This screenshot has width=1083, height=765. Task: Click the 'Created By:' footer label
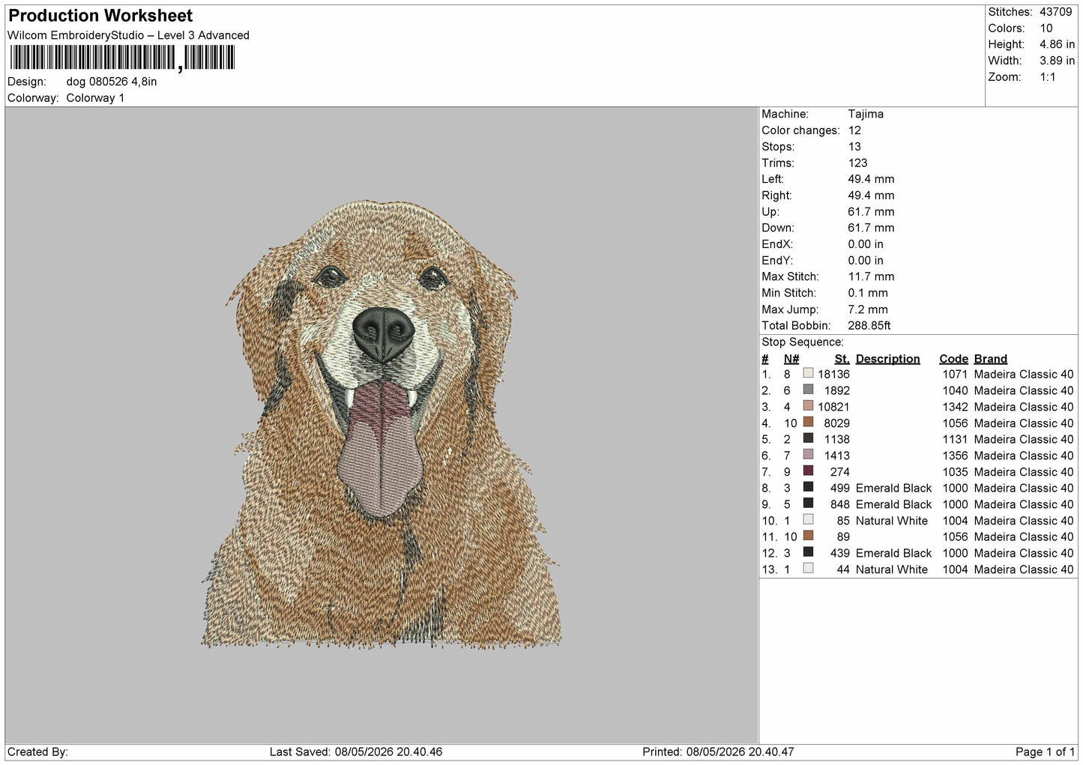37,752
